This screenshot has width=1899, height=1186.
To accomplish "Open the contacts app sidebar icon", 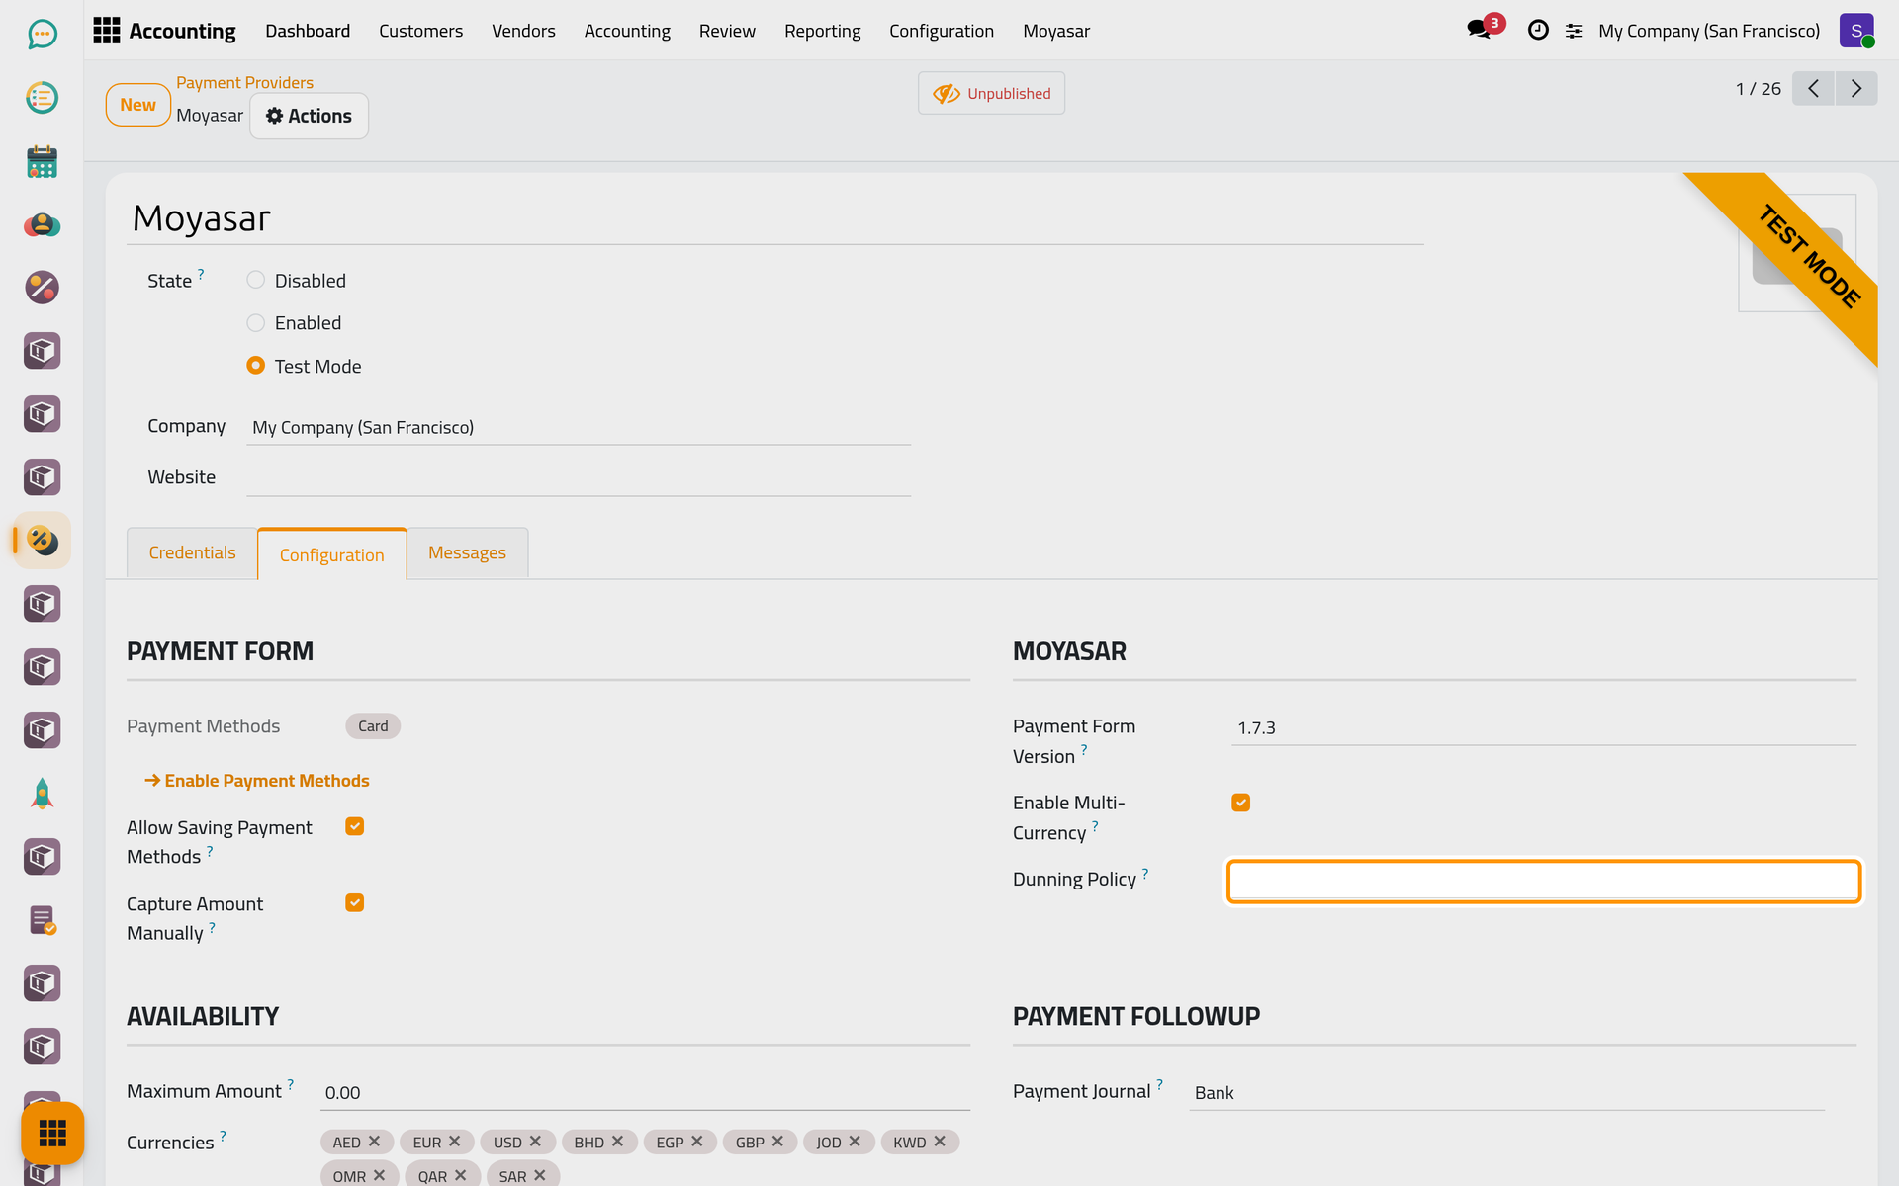I will [x=42, y=224].
